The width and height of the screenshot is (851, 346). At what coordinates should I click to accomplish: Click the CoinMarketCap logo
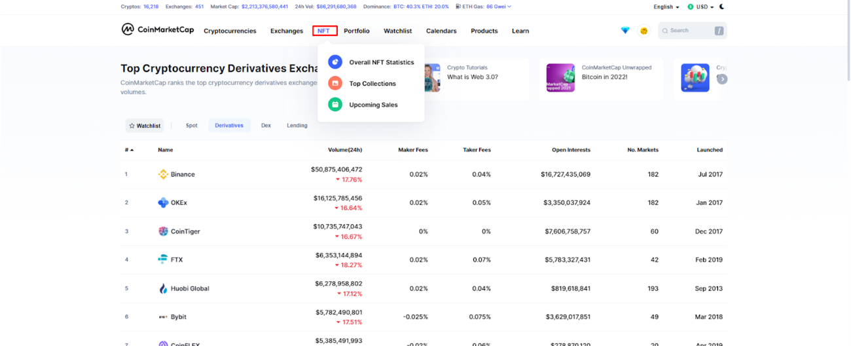[x=158, y=29]
